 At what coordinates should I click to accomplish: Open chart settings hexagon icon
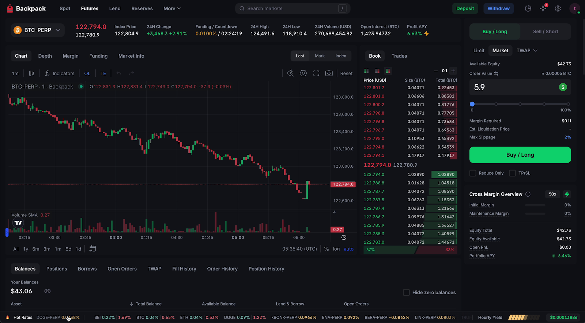pyautogui.click(x=303, y=73)
